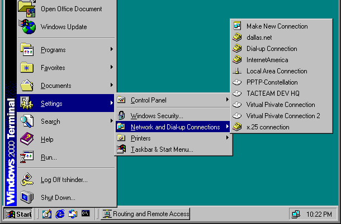Choose Taskbar & Start Menu... entry
This screenshot has height=224, width=341.
pos(173,150)
